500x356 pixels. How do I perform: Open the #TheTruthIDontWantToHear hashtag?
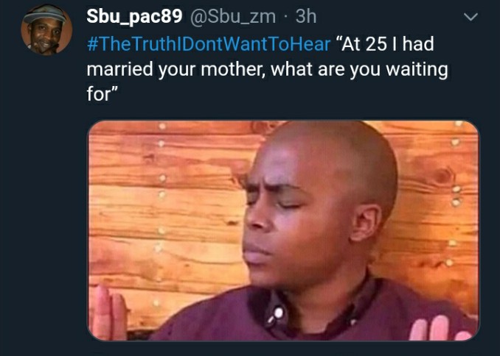209,44
